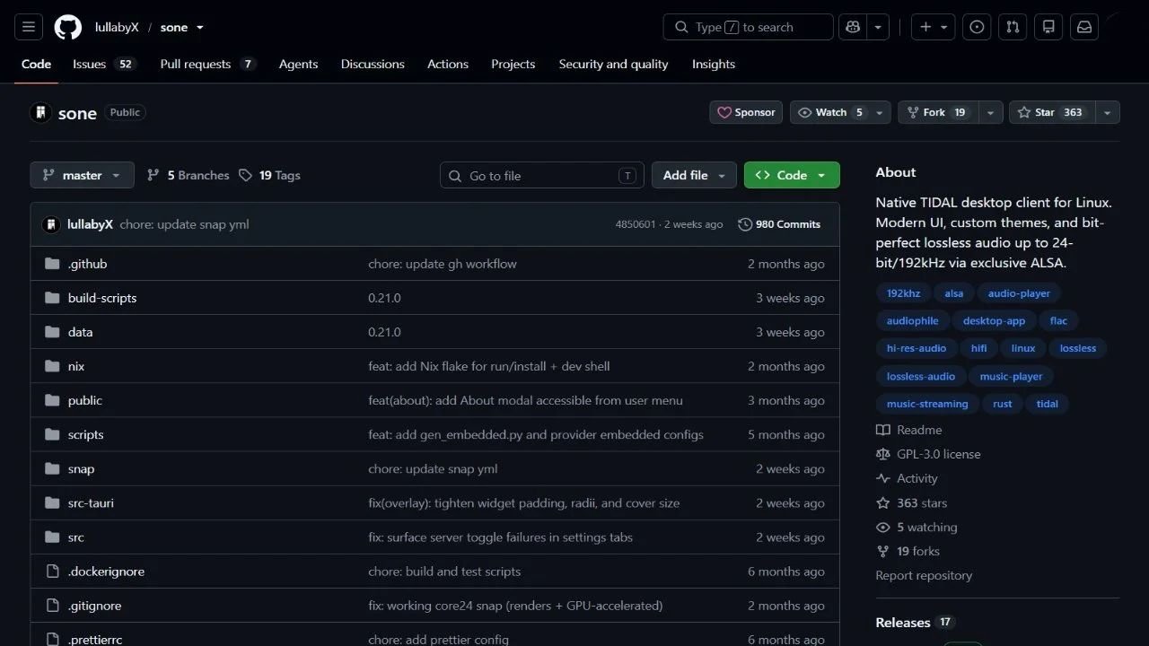Screen dimensions: 1149x646
Task: Click the GPL-3.0 license scale icon
Action: tap(883, 454)
